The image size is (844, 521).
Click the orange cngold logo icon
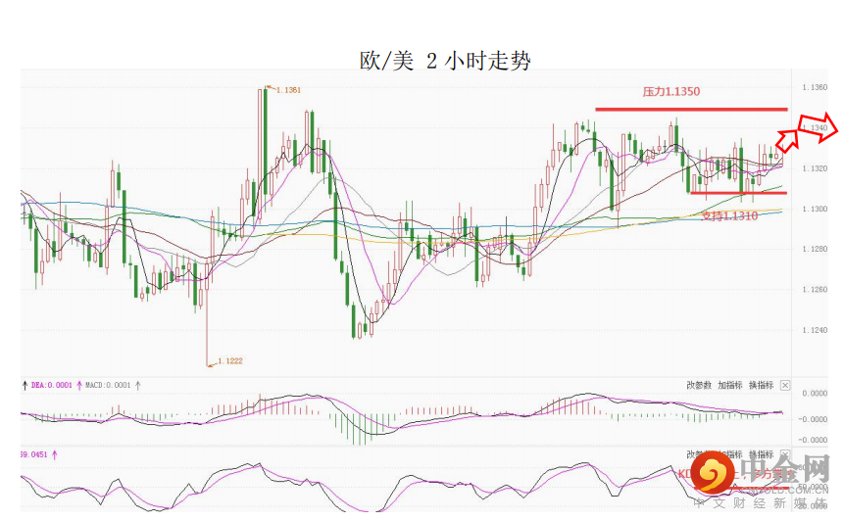pyautogui.click(x=713, y=473)
